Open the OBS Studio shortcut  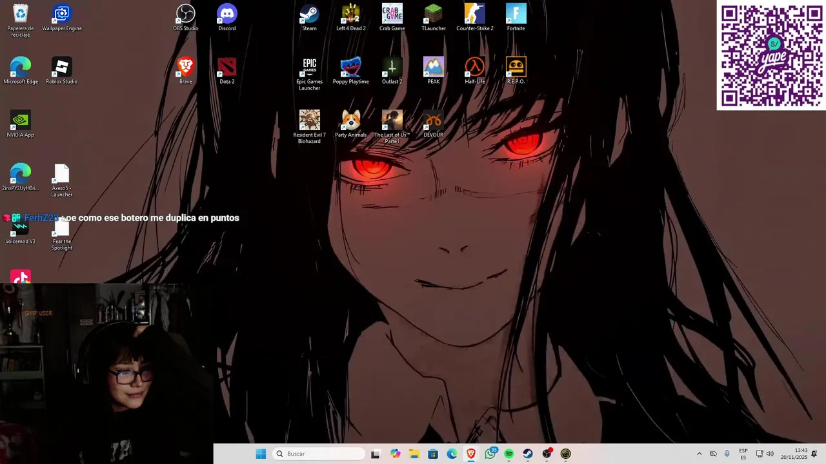[x=186, y=17]
